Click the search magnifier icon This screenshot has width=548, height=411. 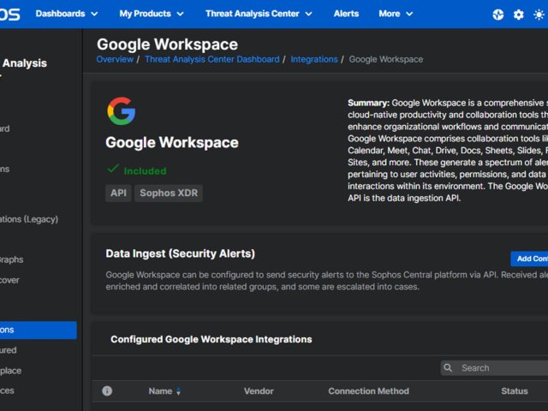tap(448, 367)
